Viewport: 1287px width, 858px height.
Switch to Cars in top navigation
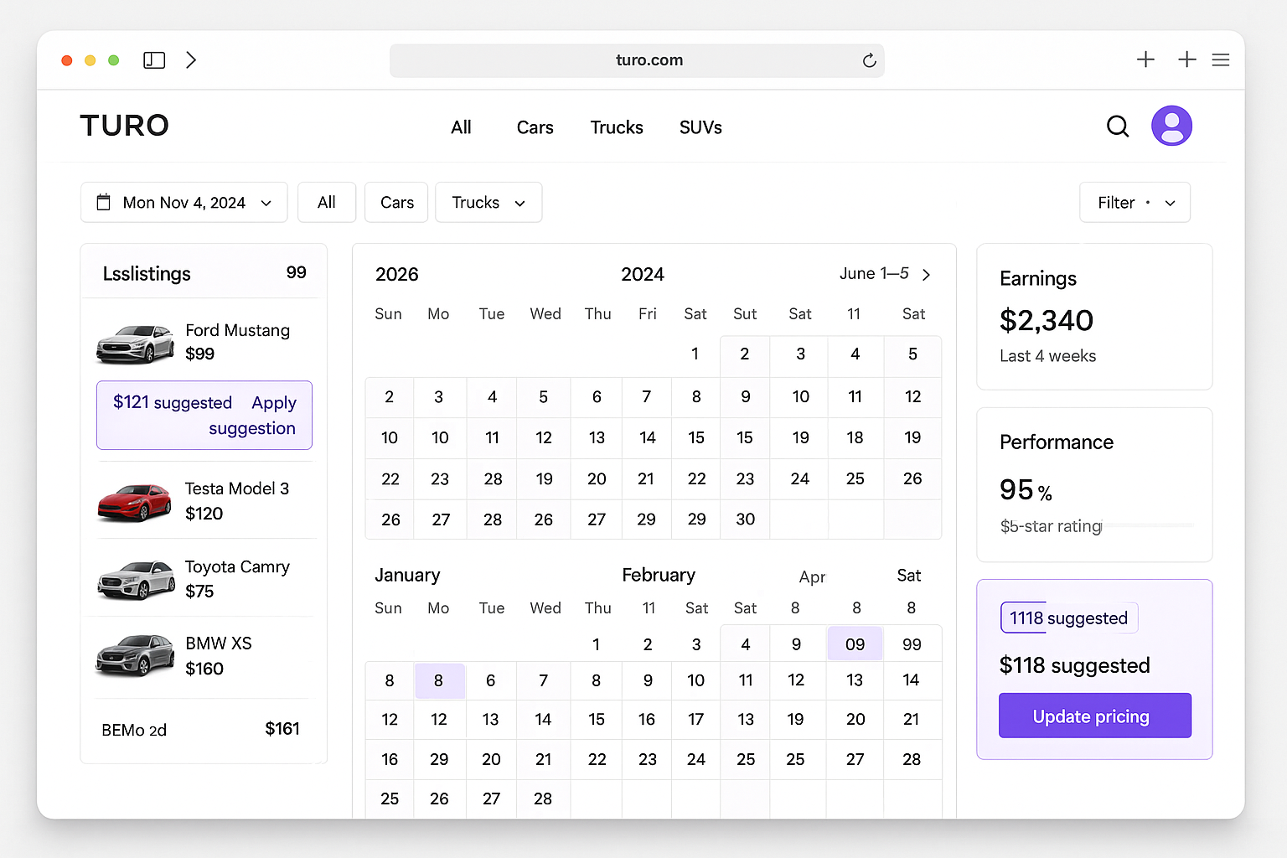click(535, 127)
